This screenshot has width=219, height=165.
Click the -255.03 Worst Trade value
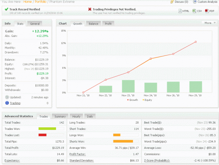(210, 129)
